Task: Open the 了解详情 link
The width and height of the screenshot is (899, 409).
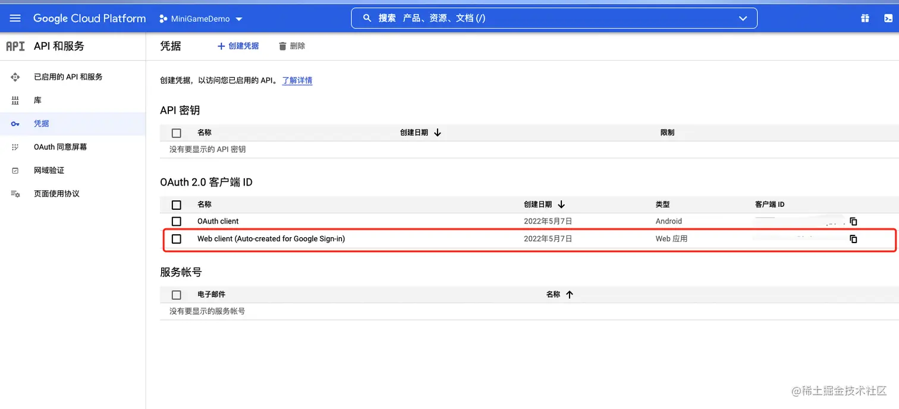Action: pos(297,80)
